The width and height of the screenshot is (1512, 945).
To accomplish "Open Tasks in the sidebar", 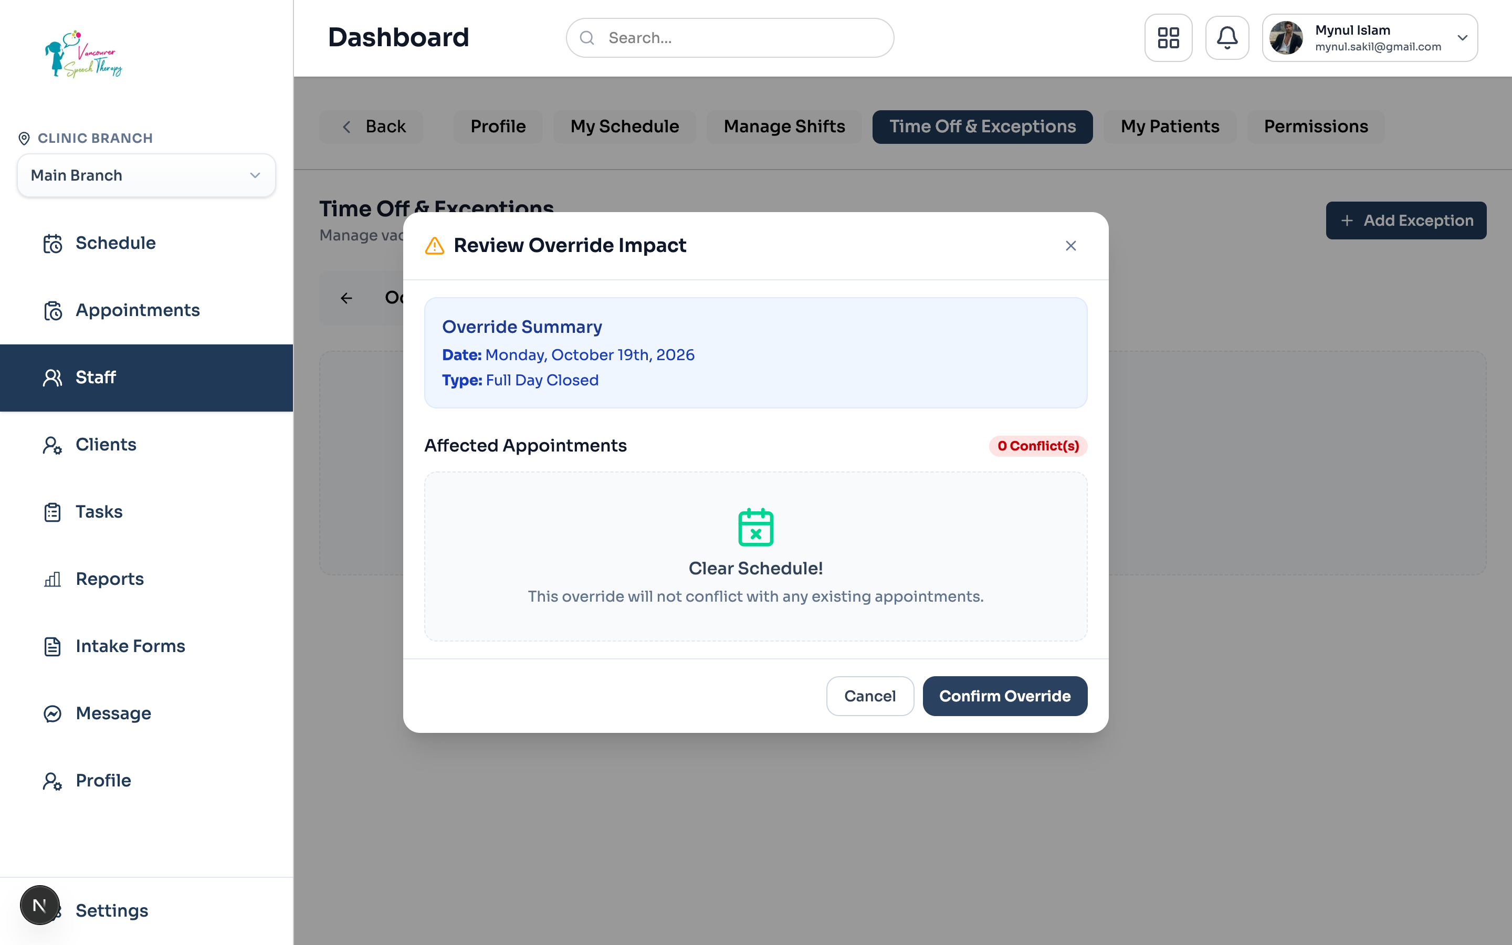I will [146, 512].
